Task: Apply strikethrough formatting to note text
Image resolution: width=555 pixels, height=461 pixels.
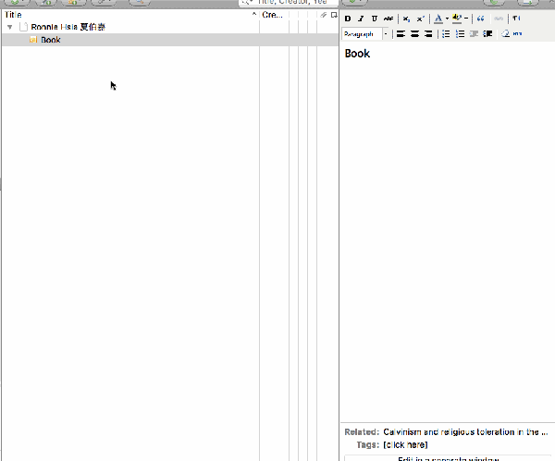Action: pyautogui.click(x=388, y=19)
